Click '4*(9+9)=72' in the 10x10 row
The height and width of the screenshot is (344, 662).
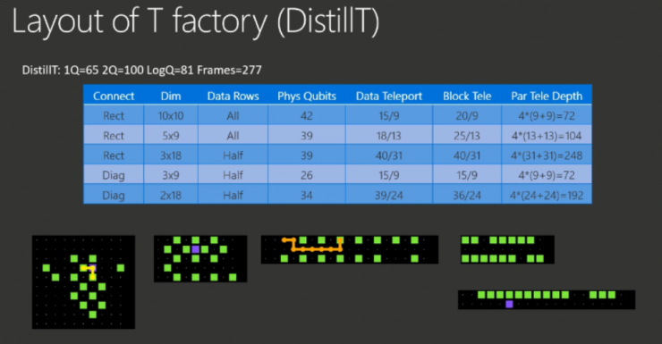547,115
